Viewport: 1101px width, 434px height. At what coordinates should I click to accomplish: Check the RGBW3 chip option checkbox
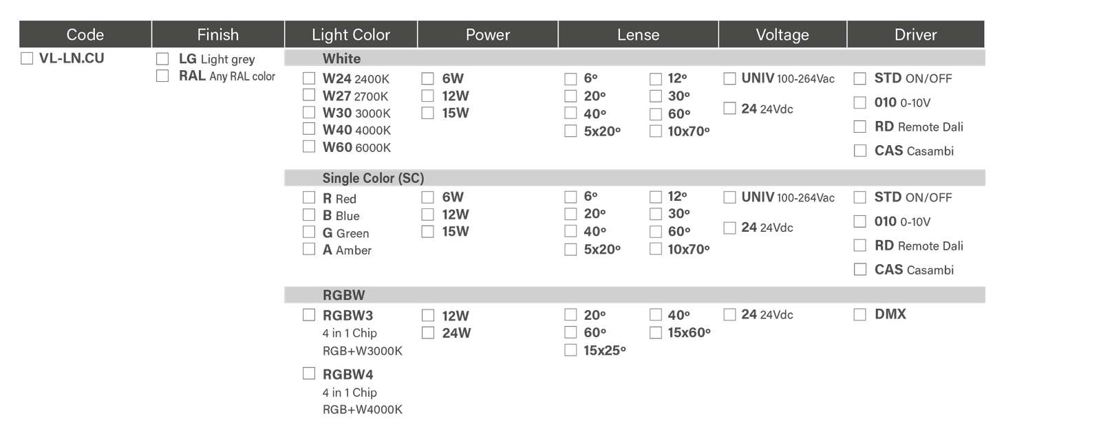click(x=309, y=315)
